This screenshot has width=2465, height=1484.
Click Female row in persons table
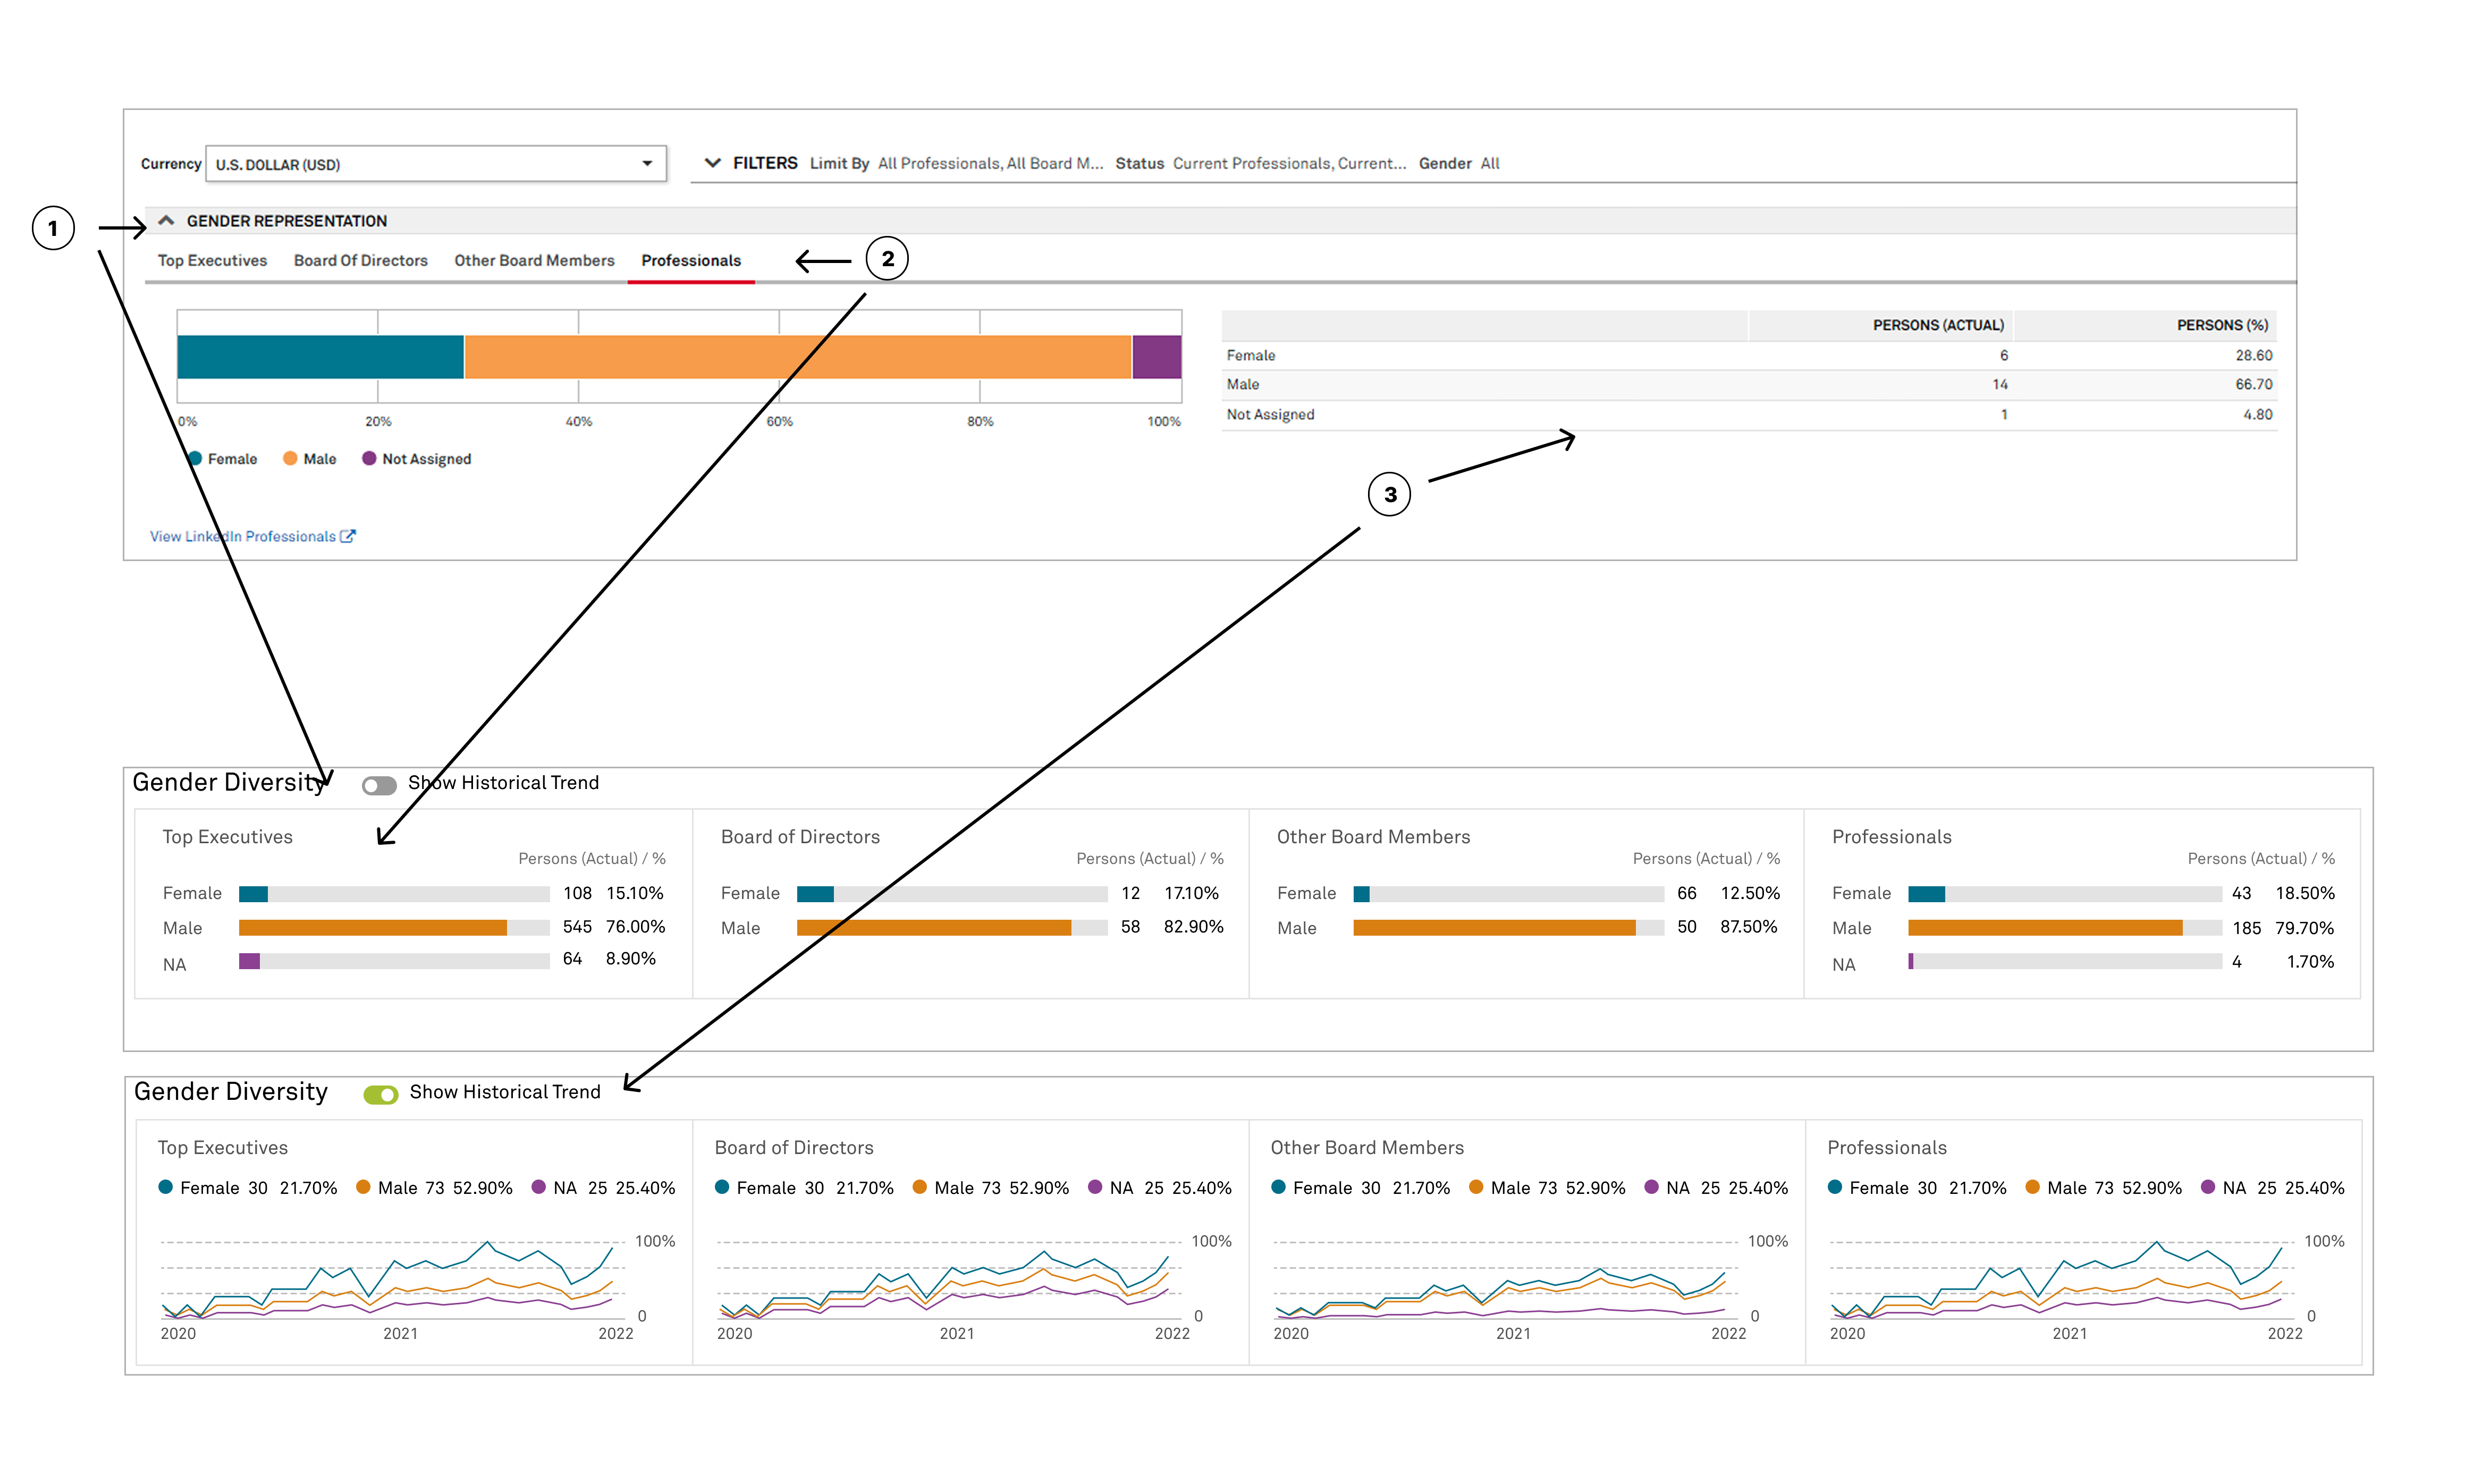pos(1749,355)
